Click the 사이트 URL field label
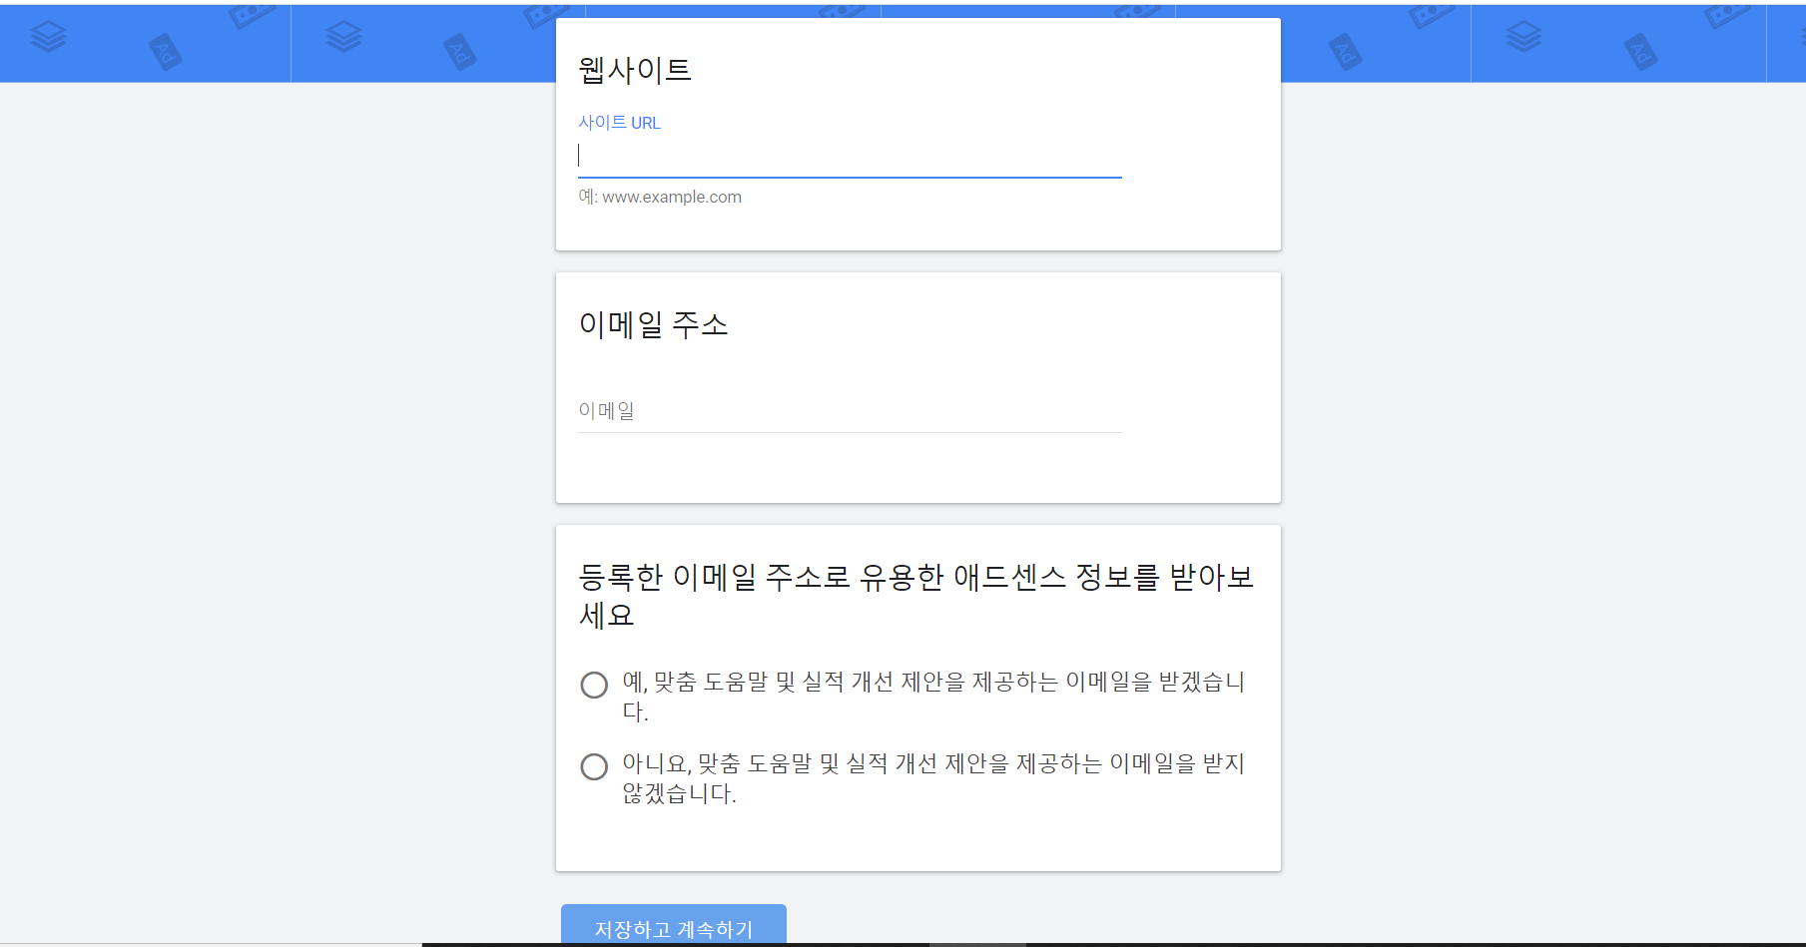This screenshot has width=1806, height=947. [x=619, y=123]
